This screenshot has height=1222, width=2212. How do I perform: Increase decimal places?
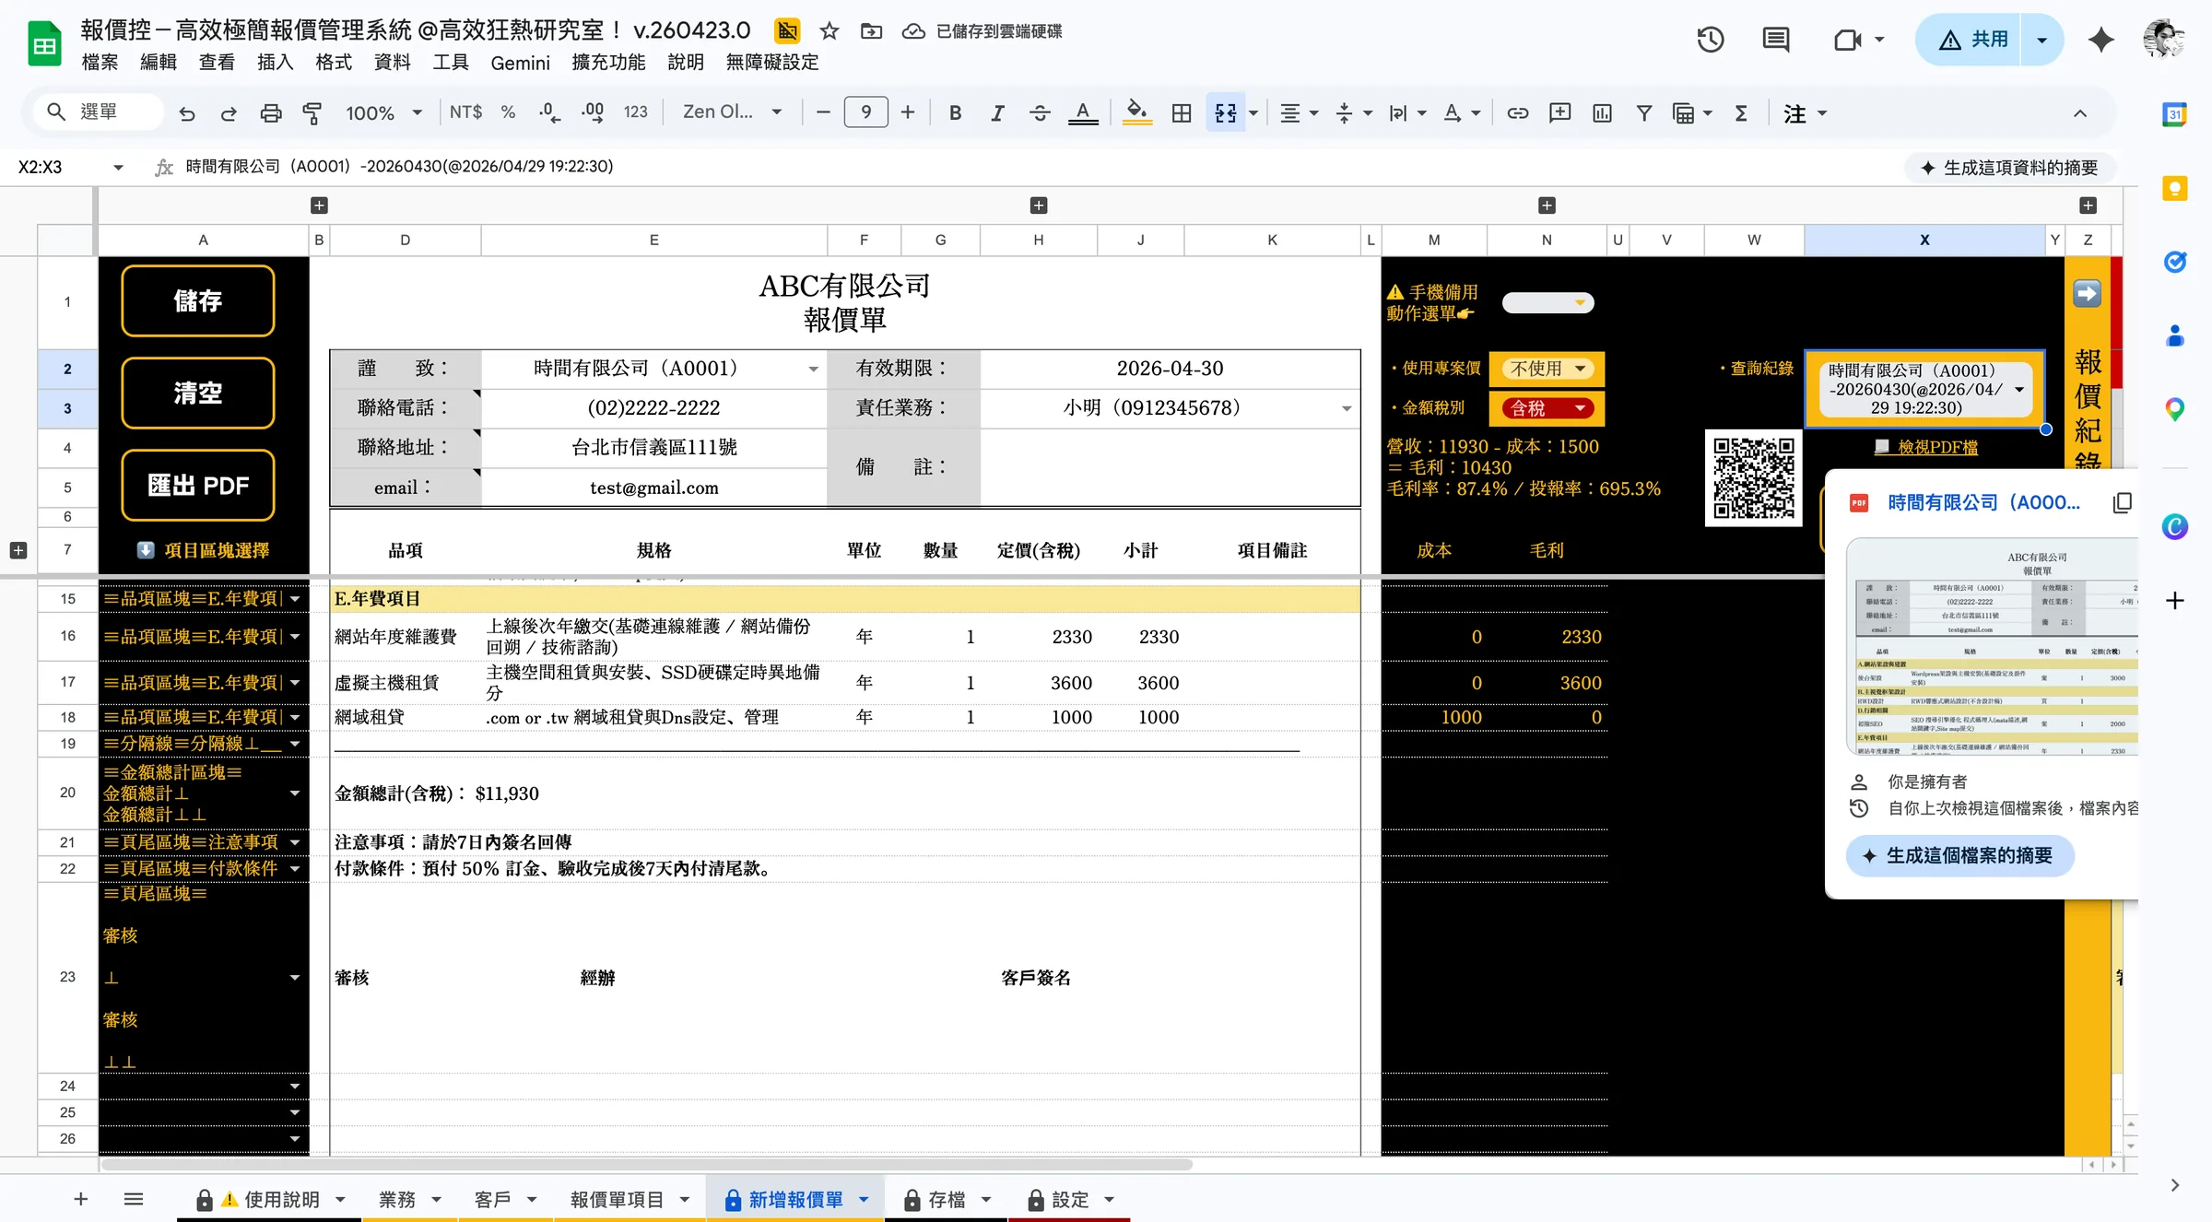click(x=593, y=112)
